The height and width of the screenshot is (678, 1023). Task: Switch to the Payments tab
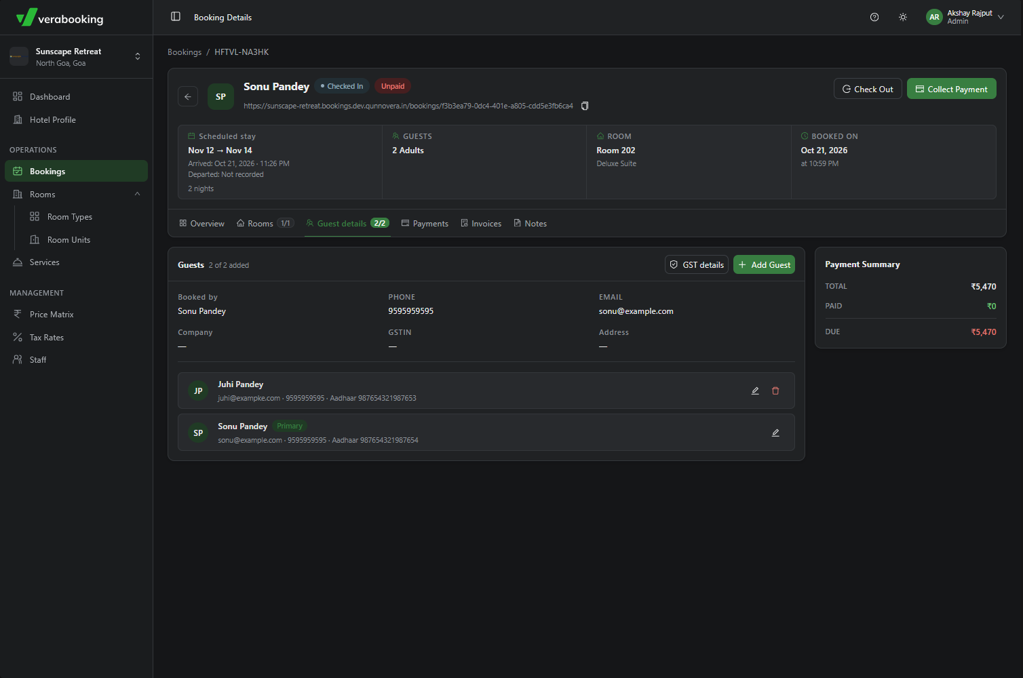coord(425,224)
